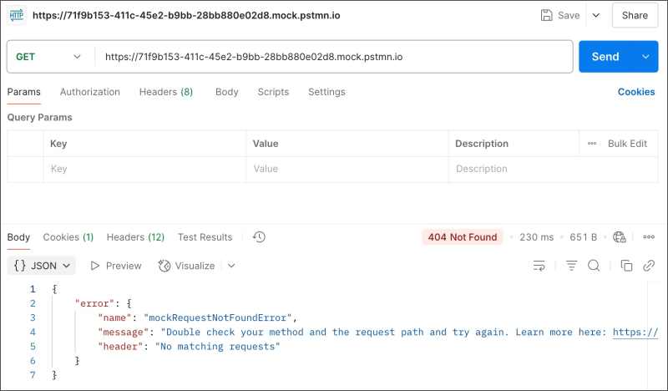
Task: Open the Cookies link
Action: tap(636, 92)
